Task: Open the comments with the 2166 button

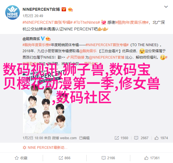Action: click(108, 158)
